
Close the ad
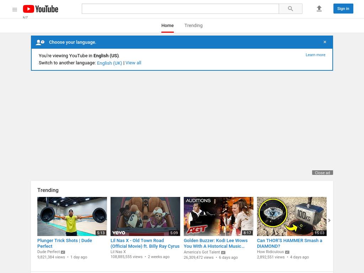322,173
